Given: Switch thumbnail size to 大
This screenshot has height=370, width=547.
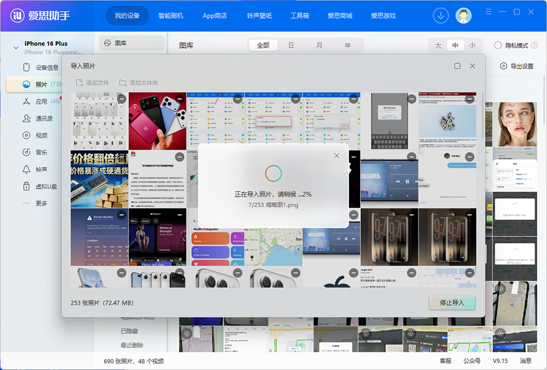Looking at the screenshot, I should [x=438, y=46].
